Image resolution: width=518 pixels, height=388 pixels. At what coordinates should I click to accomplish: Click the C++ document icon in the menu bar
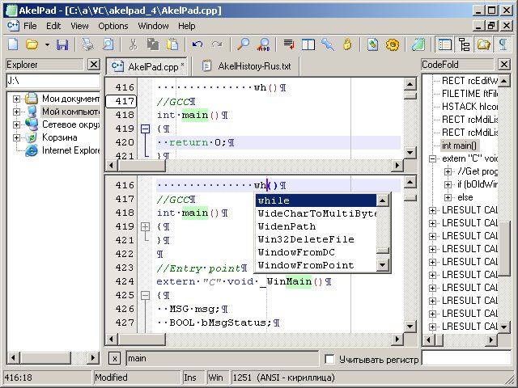coord(13,26)
